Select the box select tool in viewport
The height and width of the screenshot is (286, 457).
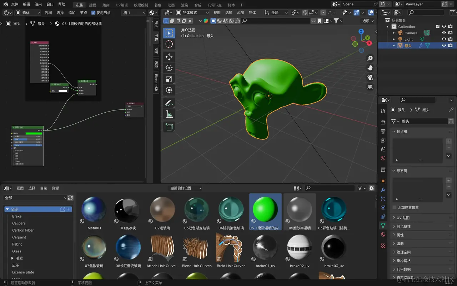tap(169, 33)
